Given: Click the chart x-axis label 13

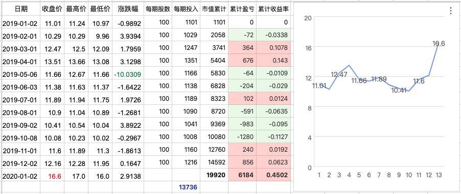Looking at the screenshot, I should 439,175.
